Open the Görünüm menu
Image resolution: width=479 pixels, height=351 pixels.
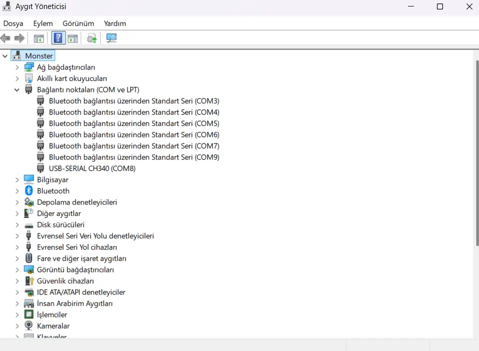pos(78,23)
